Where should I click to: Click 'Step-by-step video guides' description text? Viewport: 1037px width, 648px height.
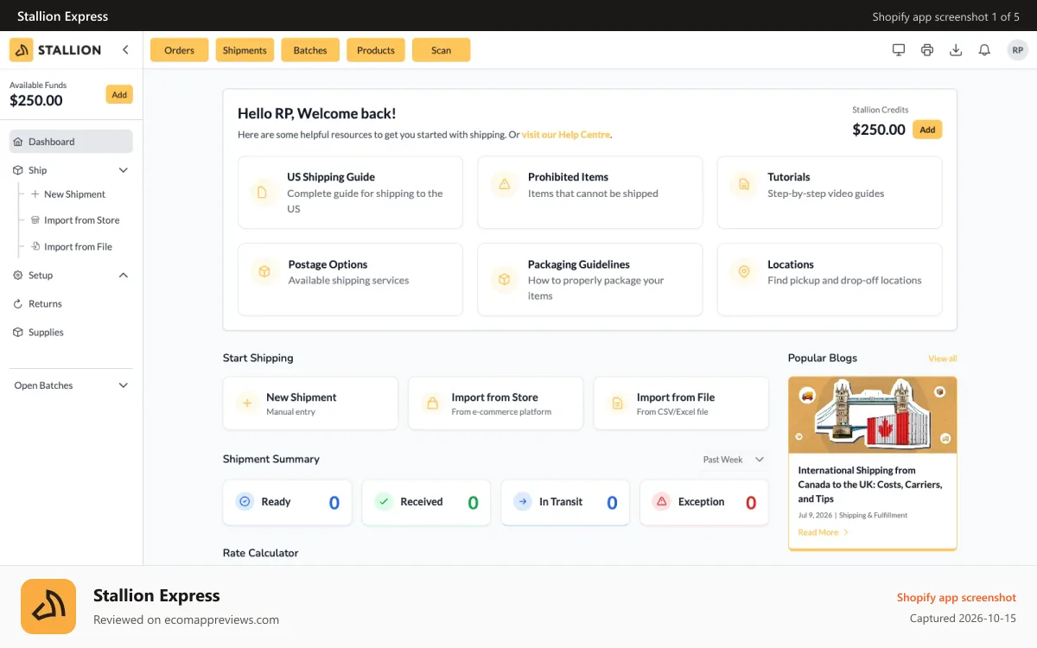tap(826, 194)
